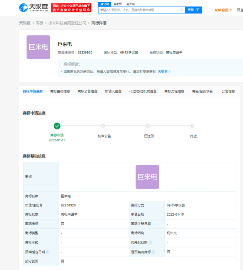Click the 09-科学仪器 cell in the table
243x270 pixels.
[200, 205]
